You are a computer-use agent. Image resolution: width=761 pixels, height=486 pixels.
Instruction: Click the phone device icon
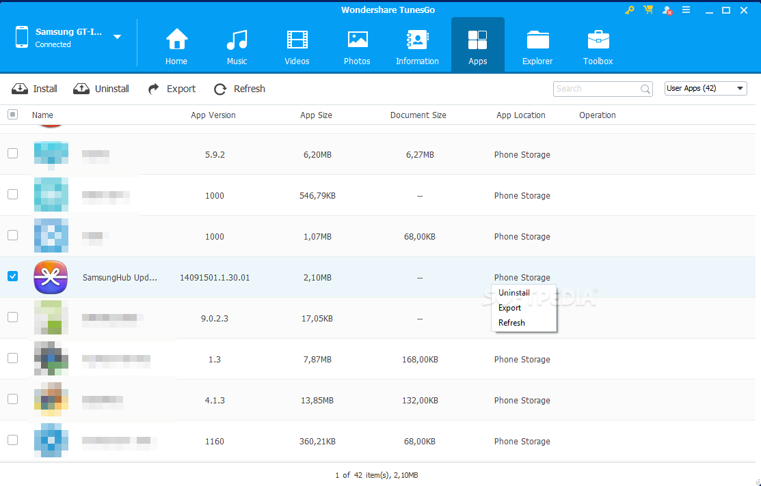click(21, 38)
